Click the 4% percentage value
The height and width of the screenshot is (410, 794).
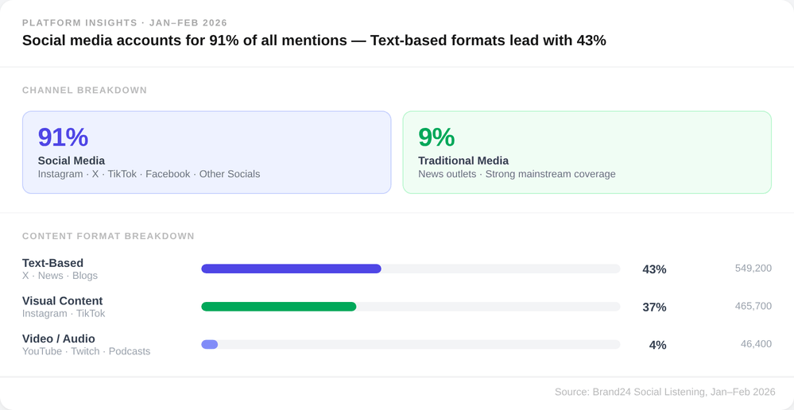click(x=657, y=345)
